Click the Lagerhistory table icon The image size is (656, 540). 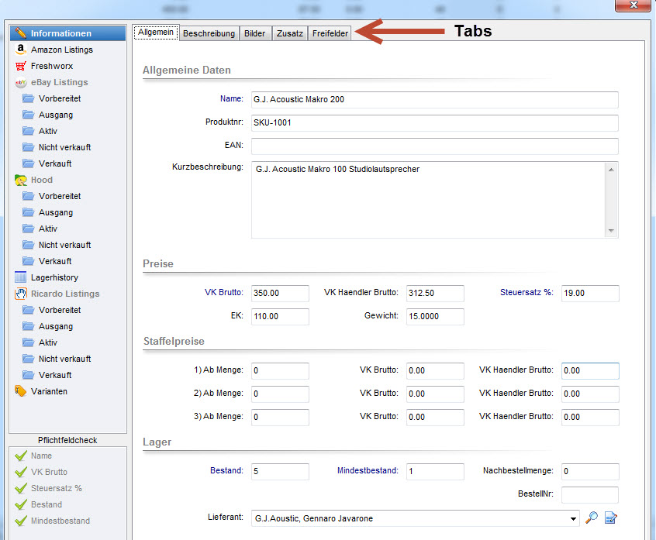pyautogui.click(x=20, y=277)
